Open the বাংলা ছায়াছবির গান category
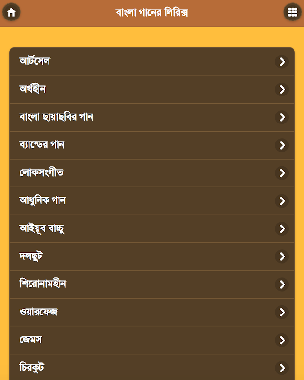Viewport: 304px width, 380px height. tap(56, 117)
